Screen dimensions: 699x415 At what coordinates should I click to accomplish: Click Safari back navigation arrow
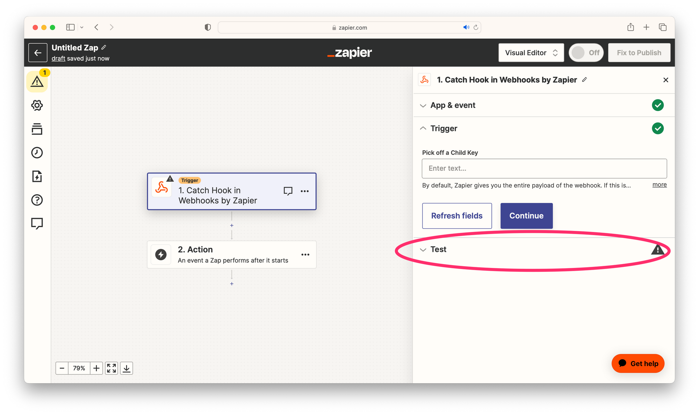[x=96, y=27]
